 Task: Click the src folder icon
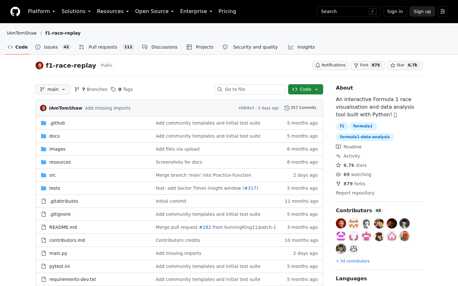click(44, 175)
